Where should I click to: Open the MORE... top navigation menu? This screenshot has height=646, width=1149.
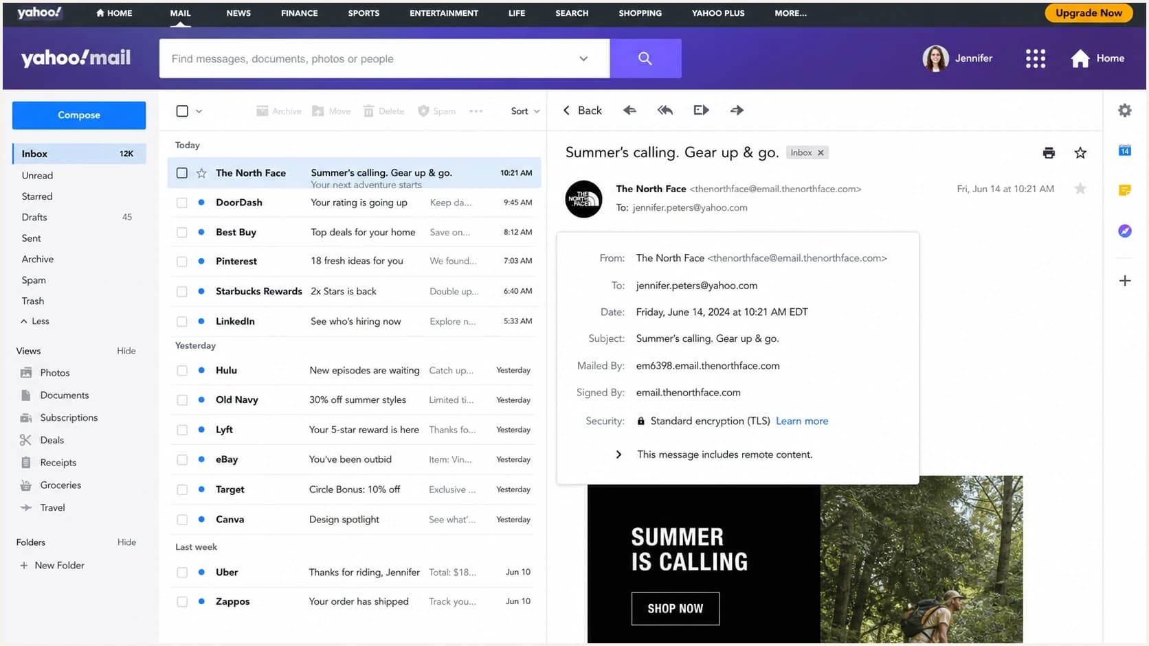tap(790, 13)
